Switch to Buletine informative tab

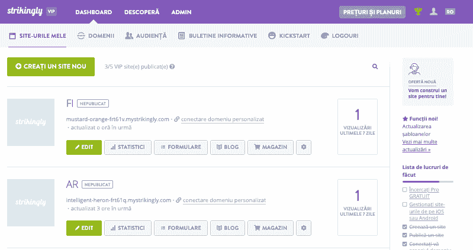[x=217, y=36]
